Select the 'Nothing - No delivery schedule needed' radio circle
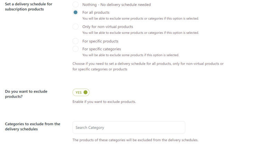 pyautogui.click(x=75, y=5)
